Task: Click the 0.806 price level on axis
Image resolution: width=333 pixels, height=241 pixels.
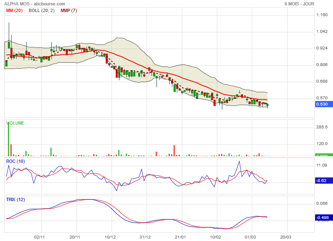Action: (x=322, y=65)
